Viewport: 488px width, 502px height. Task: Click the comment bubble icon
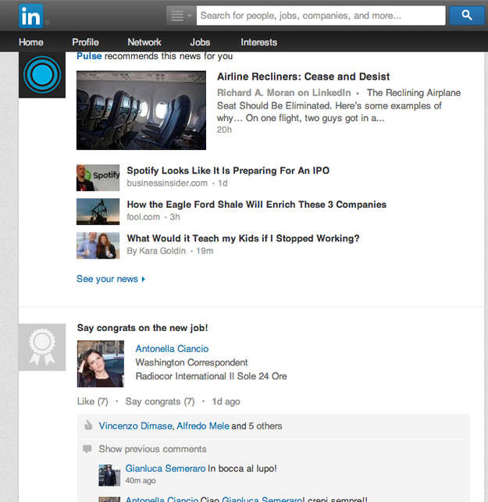click(x=87, y=449)
